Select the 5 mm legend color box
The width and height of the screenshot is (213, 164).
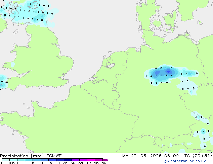coord(37,160)
